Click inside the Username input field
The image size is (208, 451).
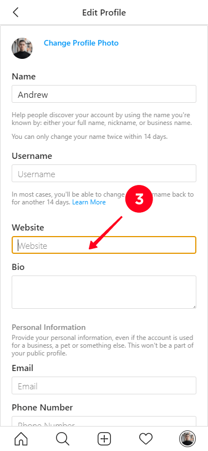pos(104,173)
